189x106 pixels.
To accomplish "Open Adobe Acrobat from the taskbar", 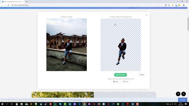I will 128,104.
